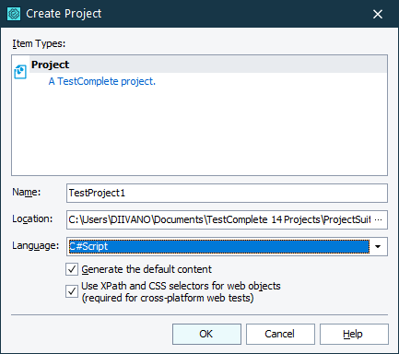Click the Location label
The image size is (399, 354).
[32, 218]
